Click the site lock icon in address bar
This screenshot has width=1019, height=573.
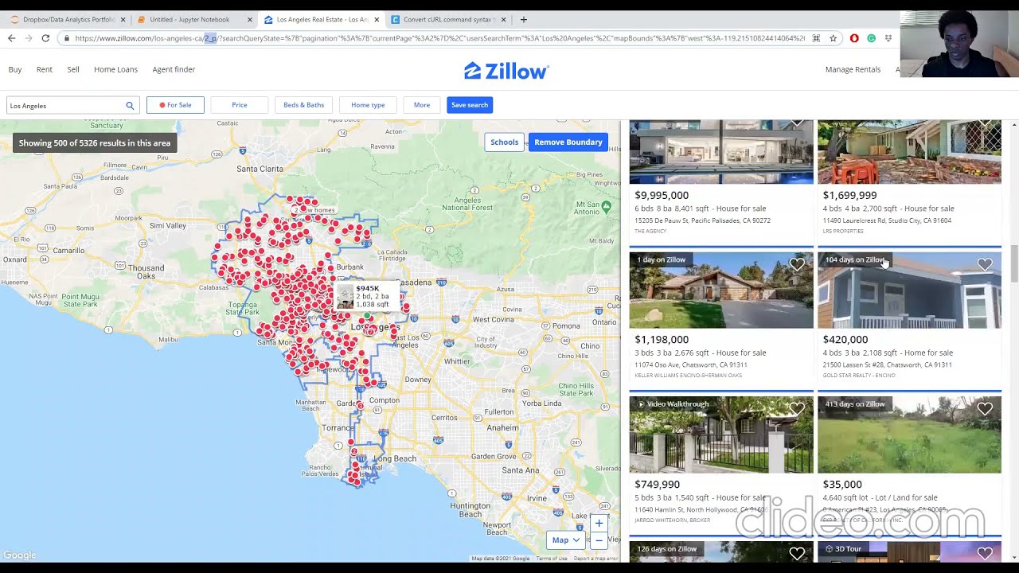(67, 38)
